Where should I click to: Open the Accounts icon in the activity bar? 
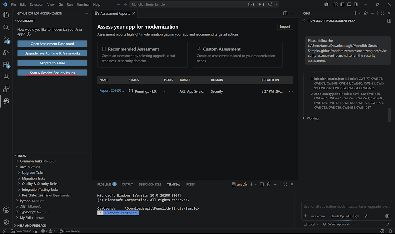coord(6,210)
